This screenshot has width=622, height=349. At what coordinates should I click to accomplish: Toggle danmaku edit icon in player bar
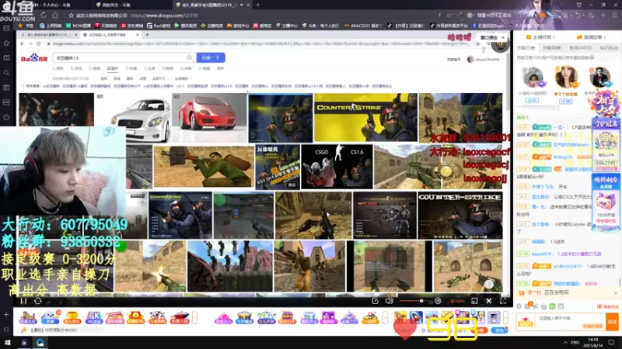tap(375, 301)
